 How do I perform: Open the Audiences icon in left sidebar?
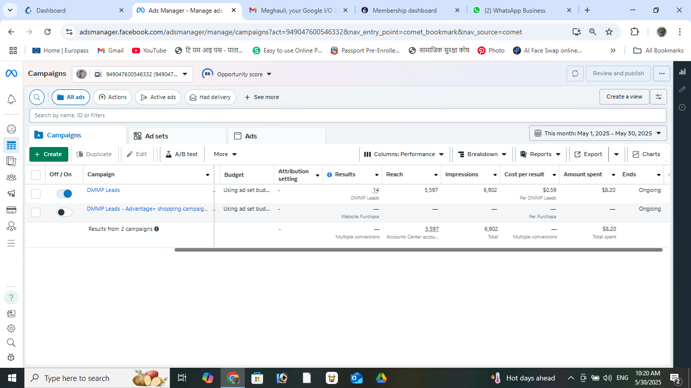click(11, 177)
